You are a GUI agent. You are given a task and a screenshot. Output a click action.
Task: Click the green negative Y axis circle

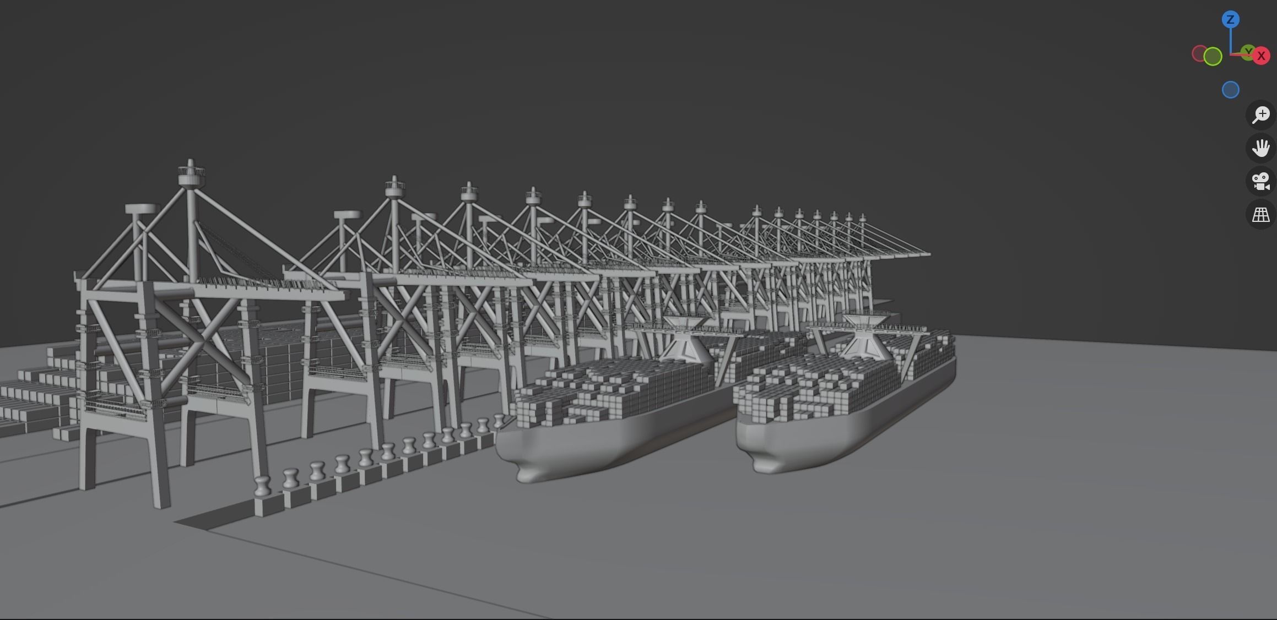click(x=1213, y=56)
